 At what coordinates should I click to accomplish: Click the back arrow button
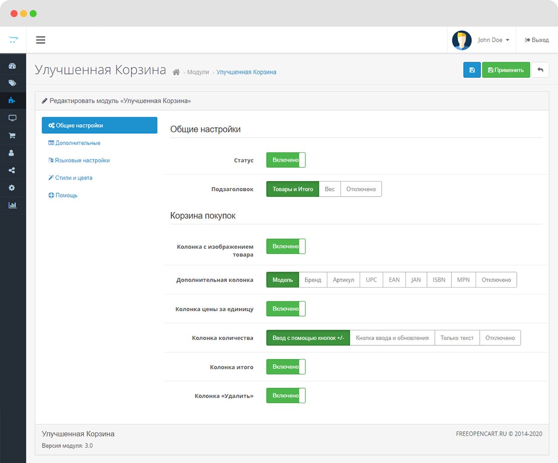click(540, 70)
